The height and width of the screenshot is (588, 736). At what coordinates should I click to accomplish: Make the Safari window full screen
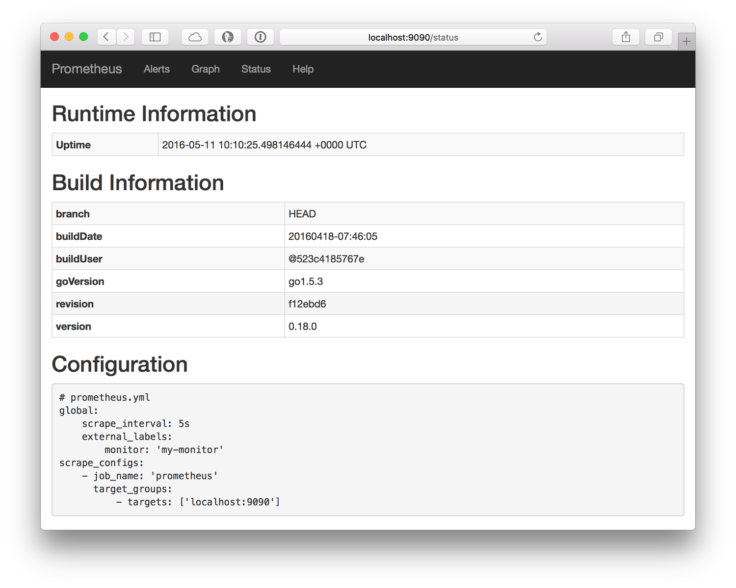83,37
